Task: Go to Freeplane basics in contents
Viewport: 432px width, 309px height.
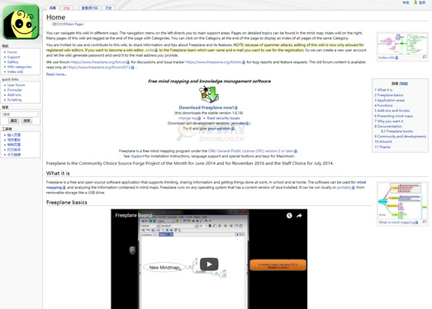Action: (x=389, y=95)
